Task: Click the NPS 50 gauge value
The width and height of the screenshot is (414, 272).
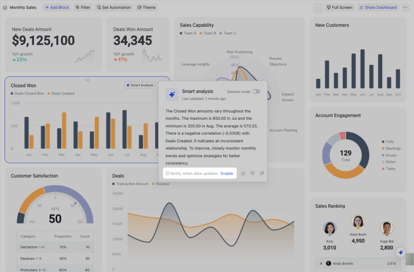Action: [55, 219]
